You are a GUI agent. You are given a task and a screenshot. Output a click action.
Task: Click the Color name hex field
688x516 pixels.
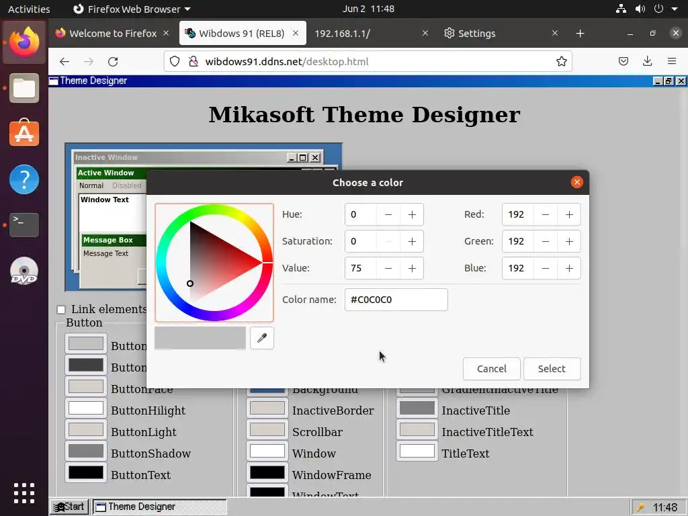(396, 300)
